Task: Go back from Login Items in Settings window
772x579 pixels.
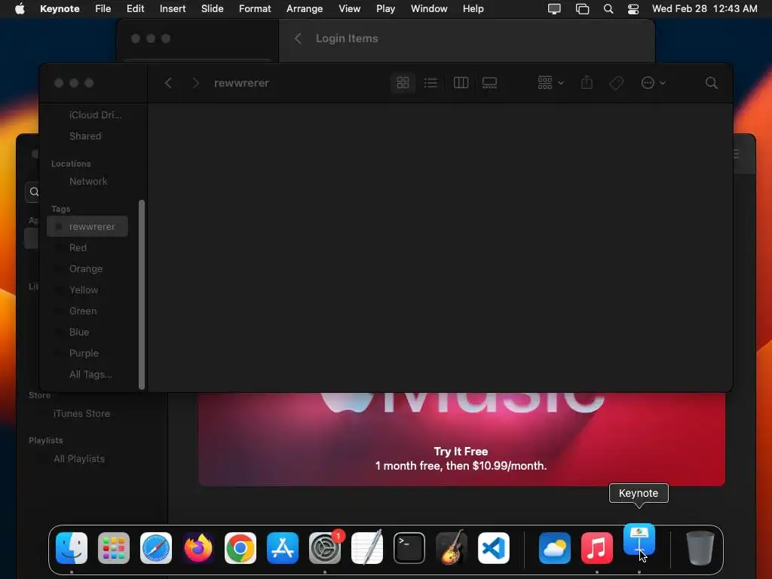Action: (x=297, y=38)
